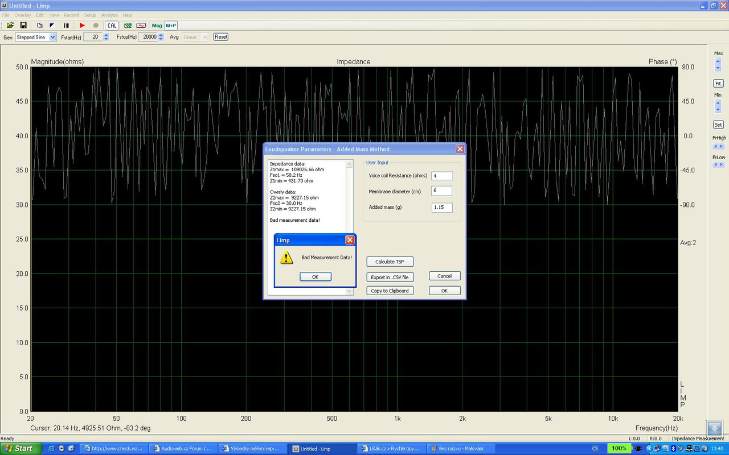Click the Internet Explorer quick launch icon

51,448
